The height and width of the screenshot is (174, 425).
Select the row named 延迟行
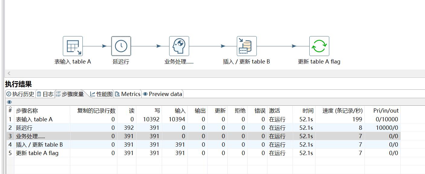204,128
